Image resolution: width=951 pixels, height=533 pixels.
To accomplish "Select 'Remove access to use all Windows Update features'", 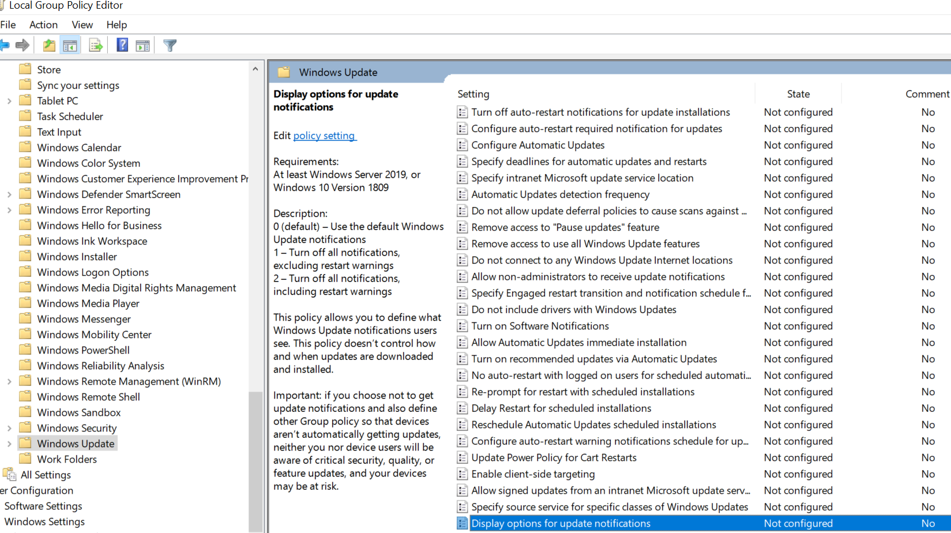I will click(585, 243).
